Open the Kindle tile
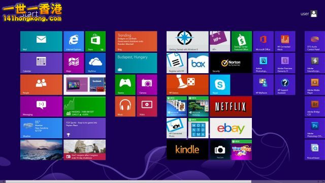325x183 pixels. pos(187,150)
